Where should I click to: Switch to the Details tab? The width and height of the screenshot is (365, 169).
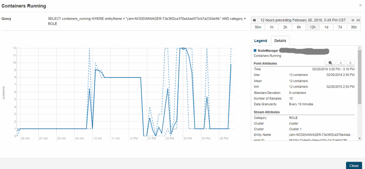tap(280, 41)
